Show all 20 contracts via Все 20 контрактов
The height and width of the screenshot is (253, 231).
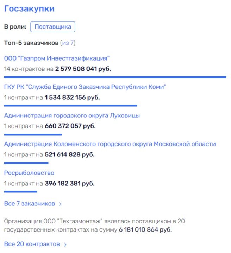32,244
